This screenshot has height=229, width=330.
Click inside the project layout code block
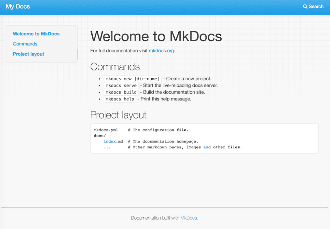[204, 138]
